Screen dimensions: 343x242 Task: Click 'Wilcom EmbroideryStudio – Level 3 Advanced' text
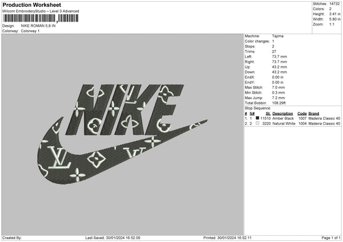pos(41,11)
